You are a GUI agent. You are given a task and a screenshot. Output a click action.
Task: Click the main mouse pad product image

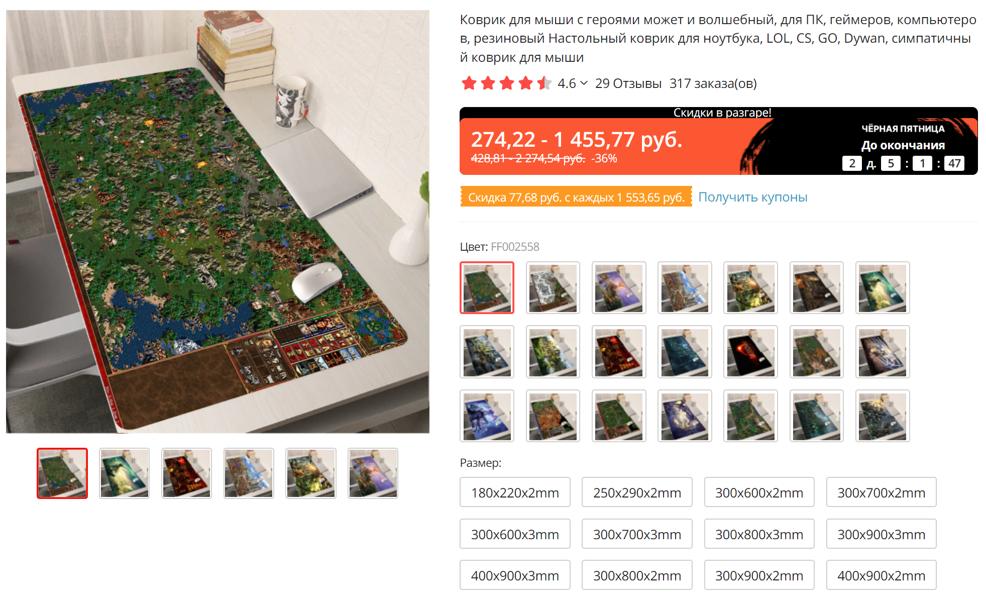[x=217, y=222]
